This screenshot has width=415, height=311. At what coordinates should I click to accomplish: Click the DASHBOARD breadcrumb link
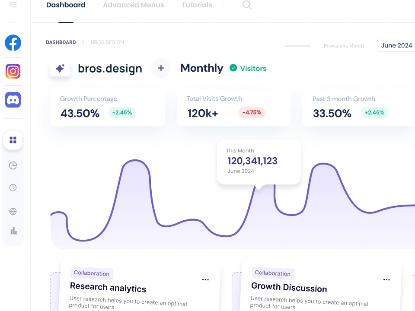(61, 42)
